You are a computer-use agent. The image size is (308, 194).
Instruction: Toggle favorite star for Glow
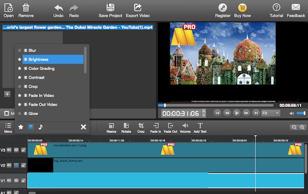20,114
